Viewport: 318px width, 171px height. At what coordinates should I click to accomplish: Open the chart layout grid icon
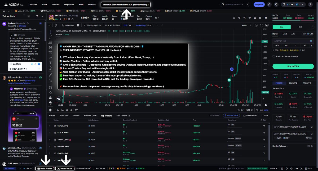pos(78,25)
